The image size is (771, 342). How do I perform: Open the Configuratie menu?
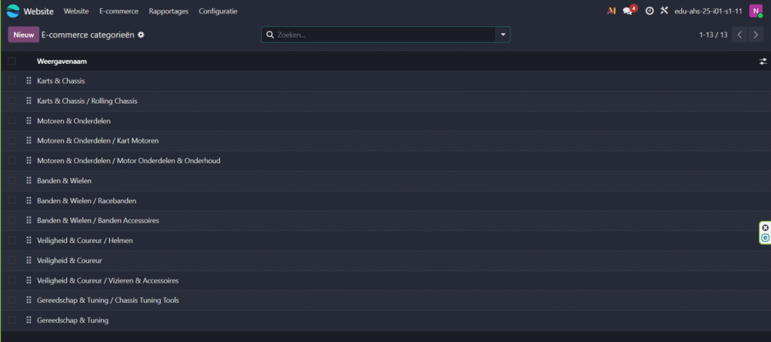point(218,11)
